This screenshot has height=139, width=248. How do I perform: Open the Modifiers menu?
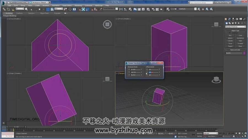coord(46,5)
